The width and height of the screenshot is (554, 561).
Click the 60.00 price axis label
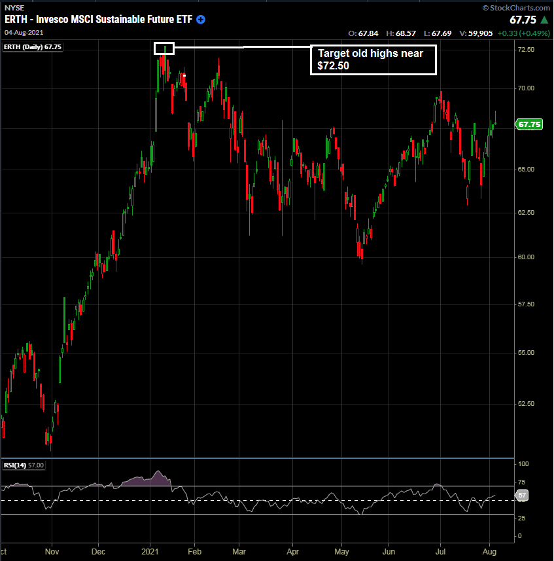(526, 257)
